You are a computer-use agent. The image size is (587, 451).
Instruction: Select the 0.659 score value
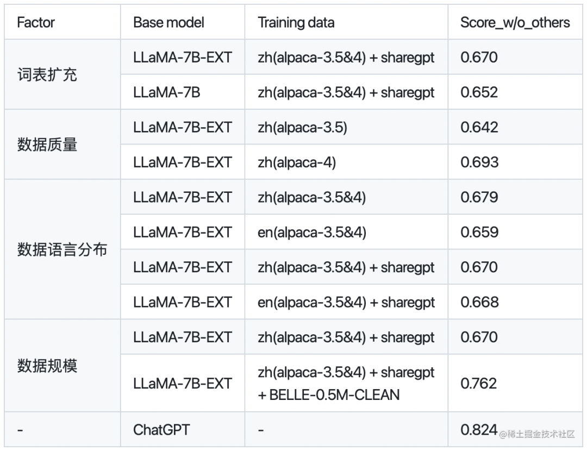[479, 232]
